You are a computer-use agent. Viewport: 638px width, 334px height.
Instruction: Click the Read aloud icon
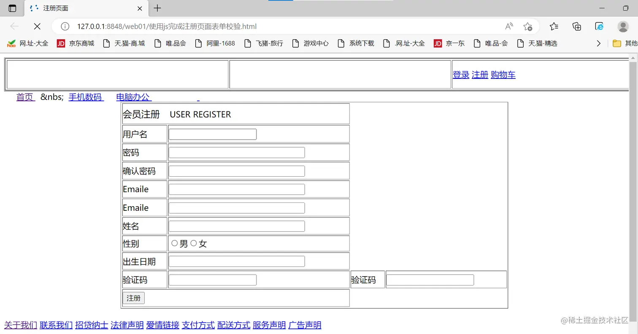tap(509, 26)
